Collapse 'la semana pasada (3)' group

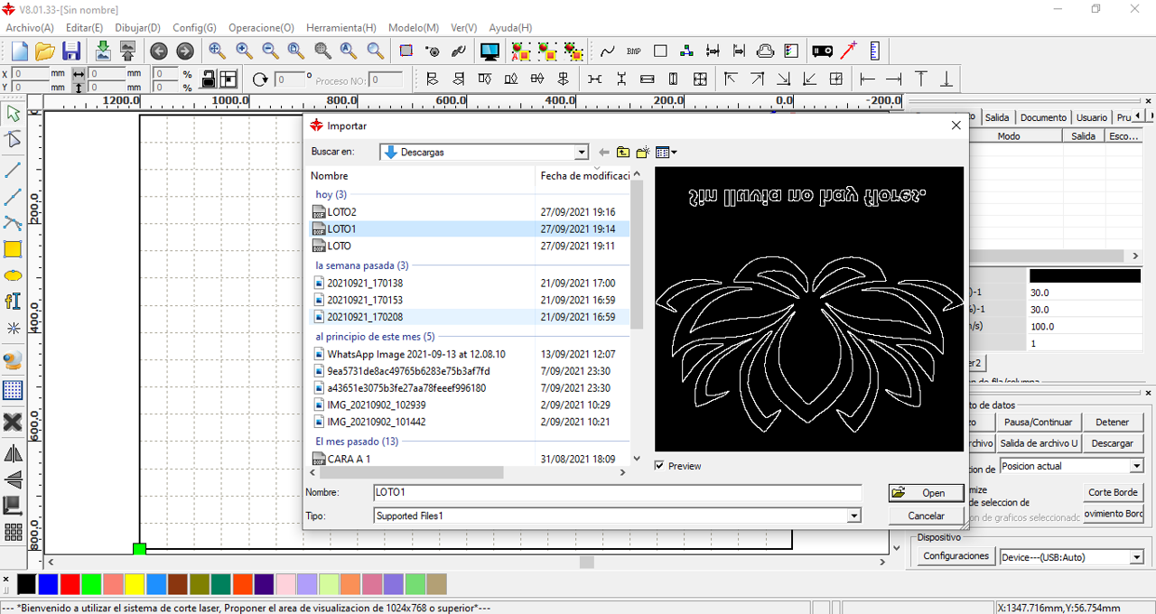coord(362,265)
